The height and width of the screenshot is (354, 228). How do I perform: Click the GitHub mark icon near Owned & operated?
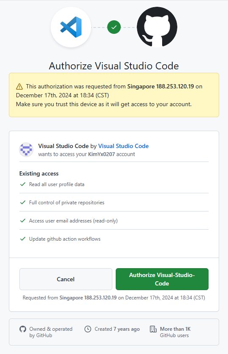(23, 329)
